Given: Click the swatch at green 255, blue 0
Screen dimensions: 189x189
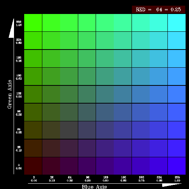Looking at the screenshot, I should (x=33, y=23).
